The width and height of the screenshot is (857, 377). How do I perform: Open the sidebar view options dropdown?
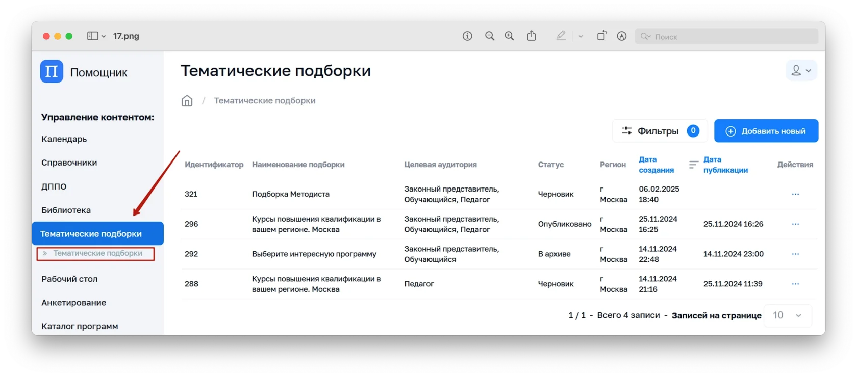click(96, 36)
